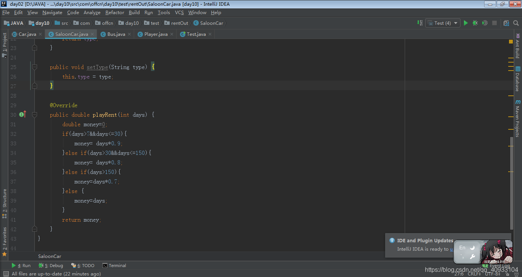522x277 pixels.
Task: Open the Database tool window
Action: [x=518, y=79]
